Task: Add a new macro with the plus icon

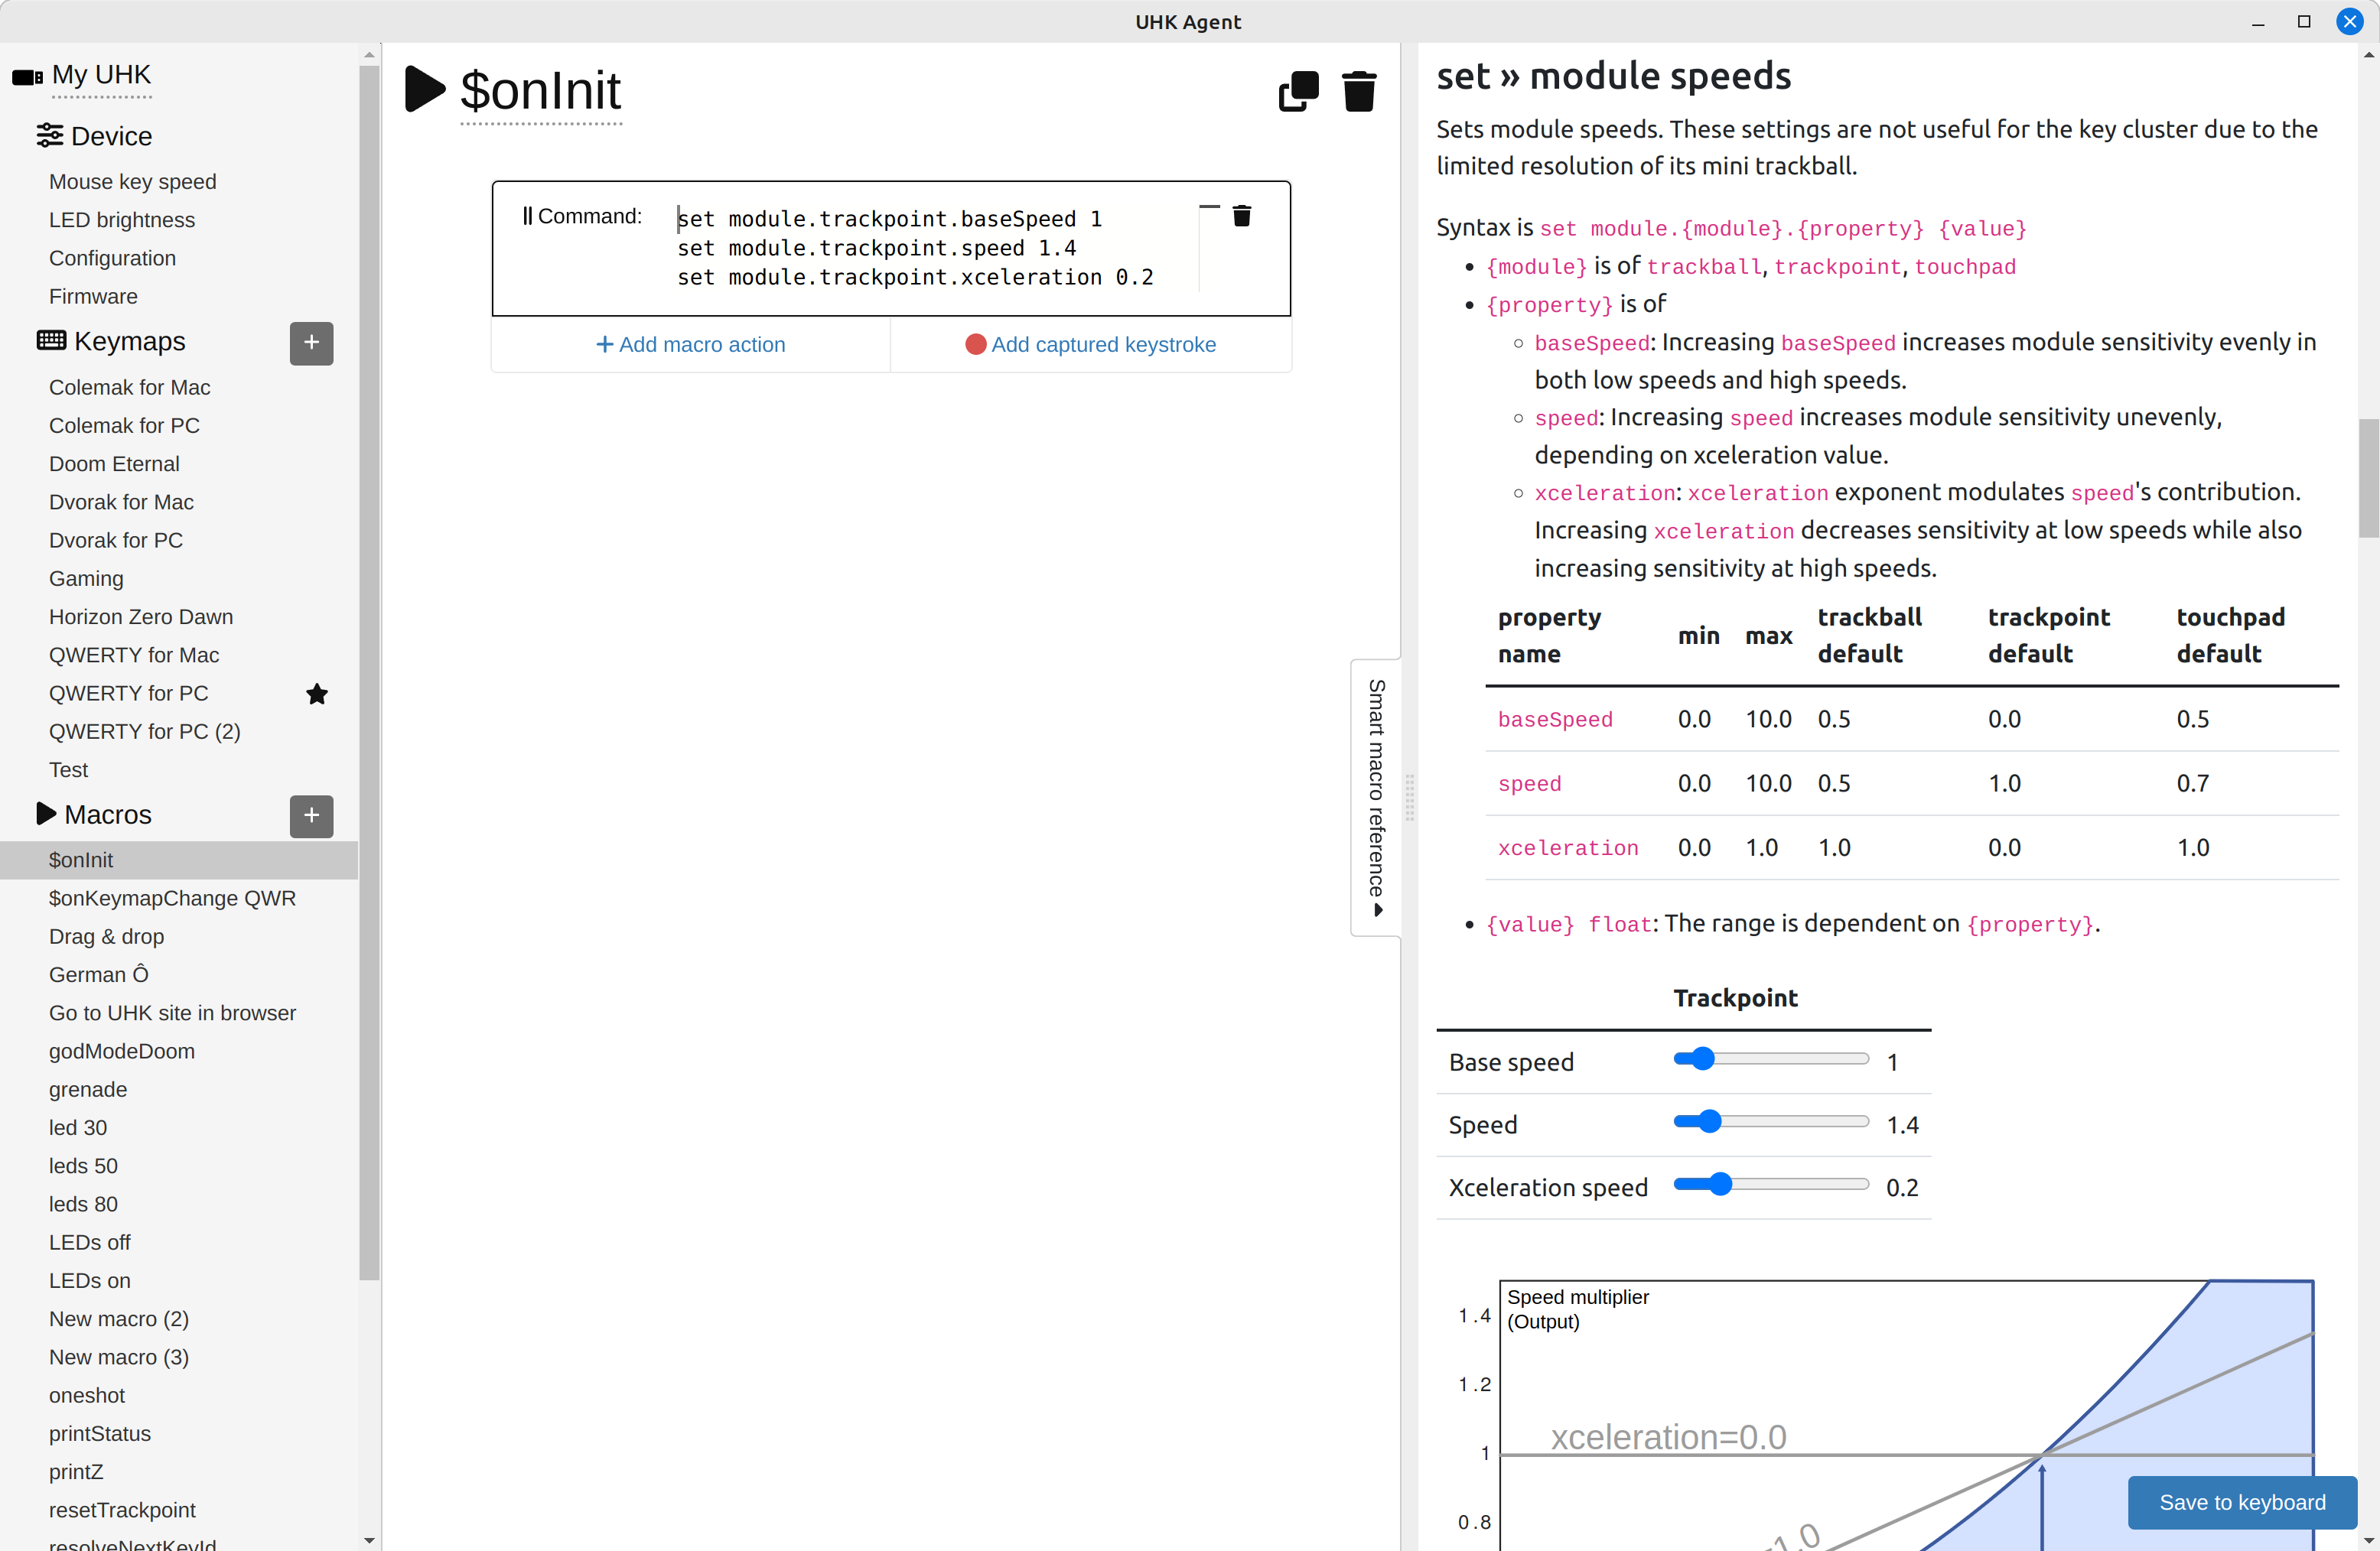Action: [311, 816]
